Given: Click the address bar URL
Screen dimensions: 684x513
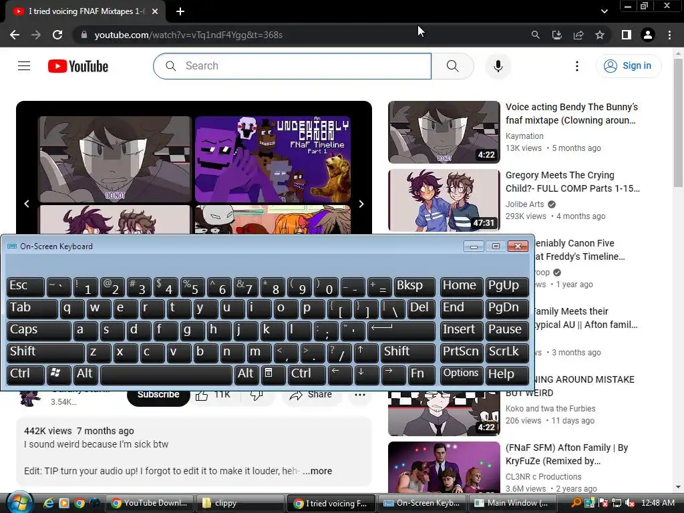Looking at the screenshot, I should coord(188,35).
